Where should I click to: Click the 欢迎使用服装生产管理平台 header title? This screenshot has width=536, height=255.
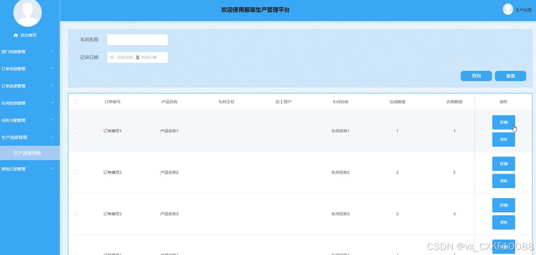point(255,10)
